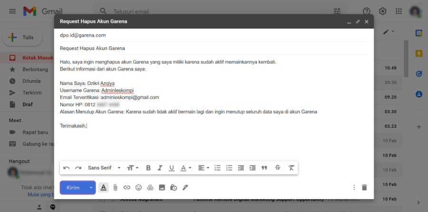Open the Draf folder

click(27, 104)
